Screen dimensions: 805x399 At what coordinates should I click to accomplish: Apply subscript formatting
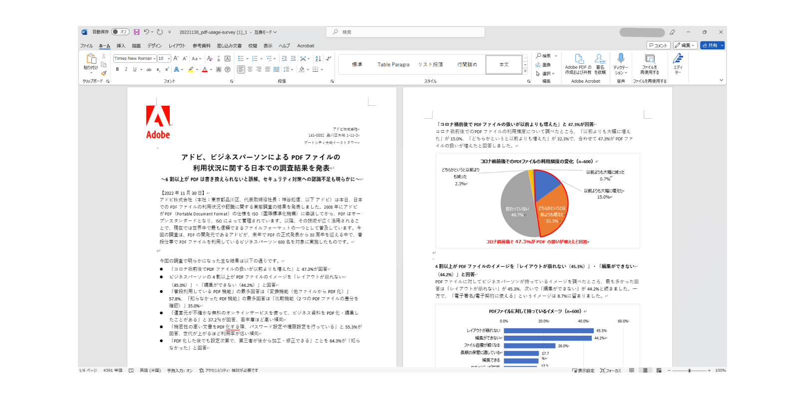point(158,69)
